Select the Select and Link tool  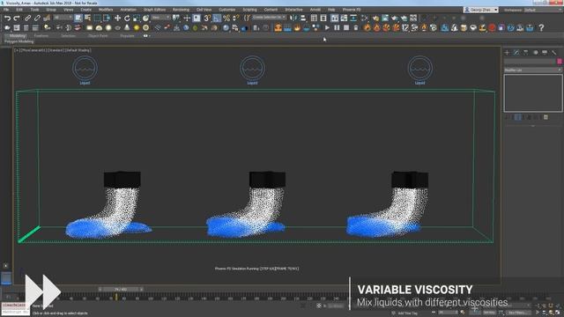(x=27, y=18)
